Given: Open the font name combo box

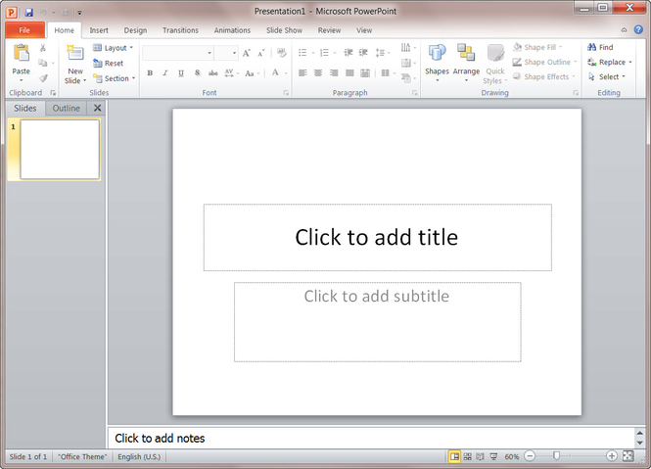Looking at the screenshot, I should tap(178, 53).
